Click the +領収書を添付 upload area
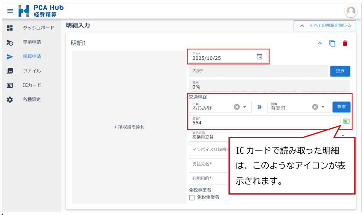Screen dimensions: 364x215 click(129, 127)
